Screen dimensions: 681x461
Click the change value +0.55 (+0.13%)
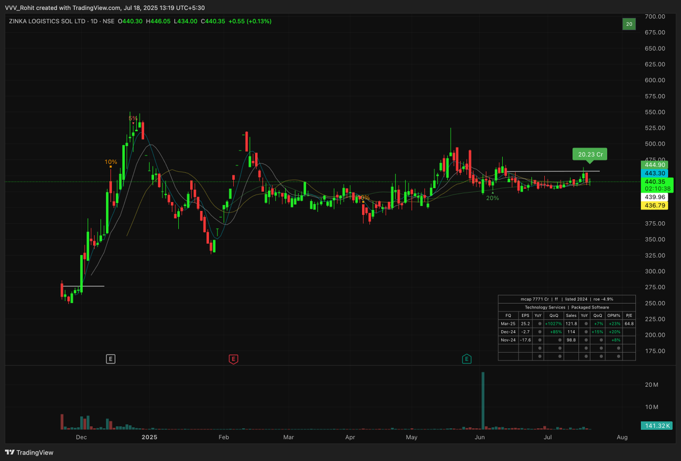coord(249,21)
